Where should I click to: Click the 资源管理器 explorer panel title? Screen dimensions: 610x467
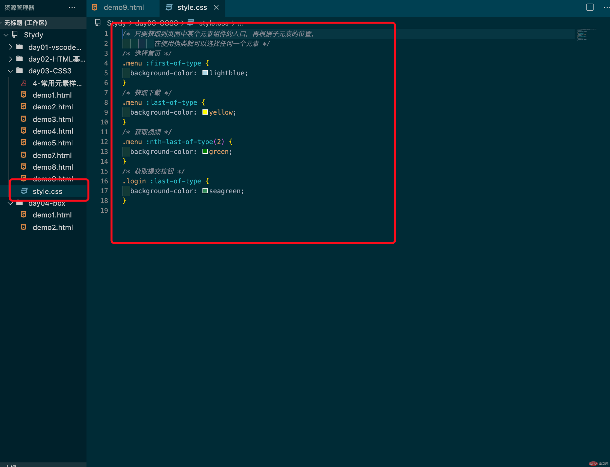(x=19, y=7)
